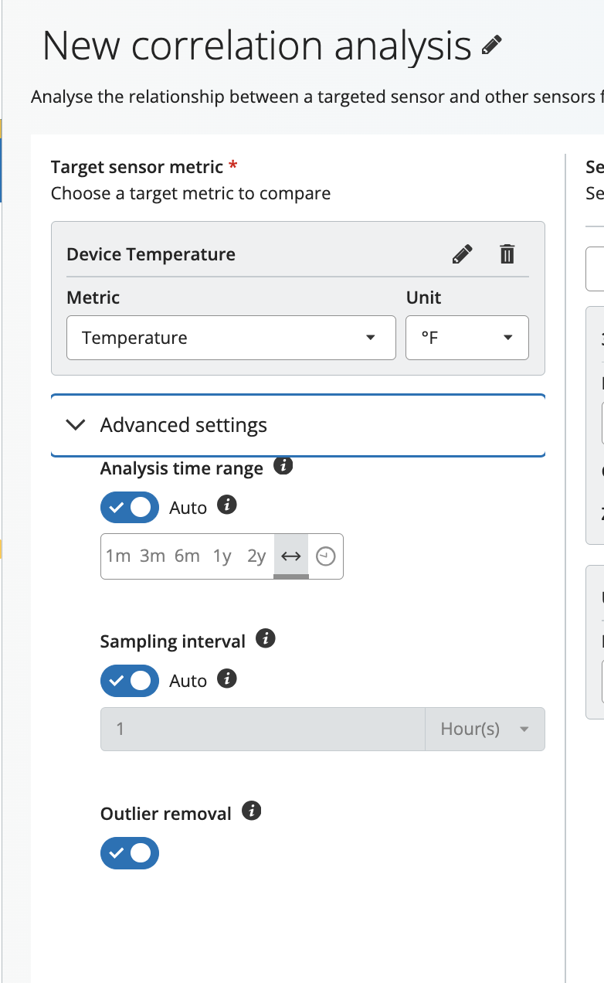Open the Unit dropdown showing °F
The width and height of the screenshot is (604, 983).
click(x=467, y=338)
